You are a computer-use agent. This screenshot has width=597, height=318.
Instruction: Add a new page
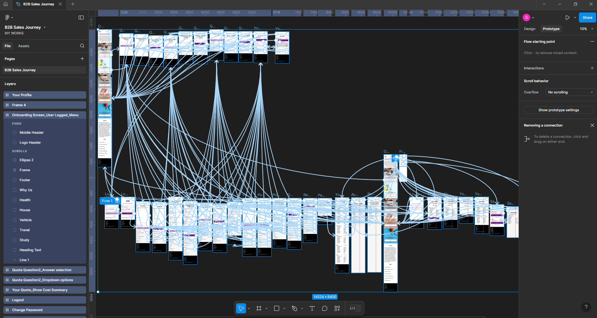point(82,59)
